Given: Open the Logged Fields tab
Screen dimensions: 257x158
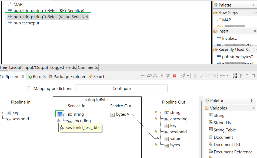Looking at the screenshot, I should (63, 67).
